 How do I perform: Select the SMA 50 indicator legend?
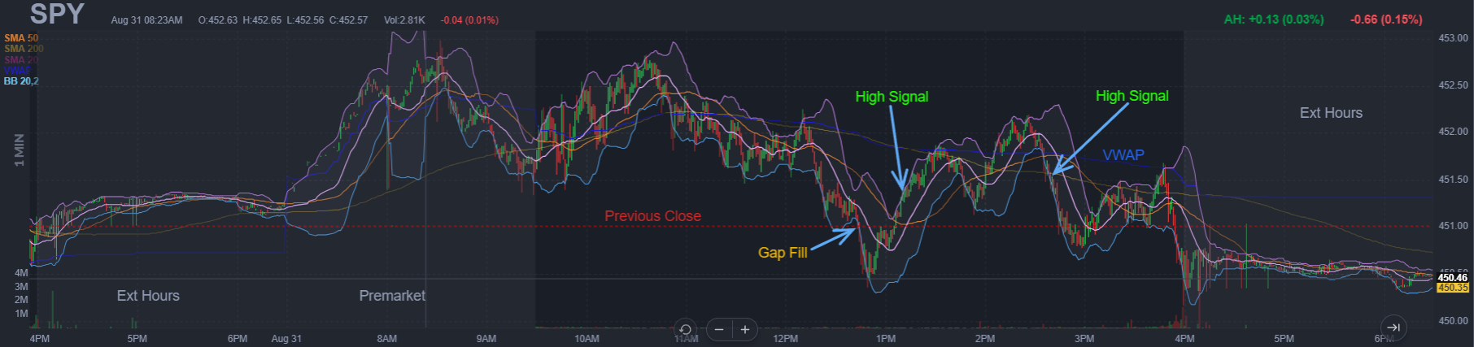[21, 38]
